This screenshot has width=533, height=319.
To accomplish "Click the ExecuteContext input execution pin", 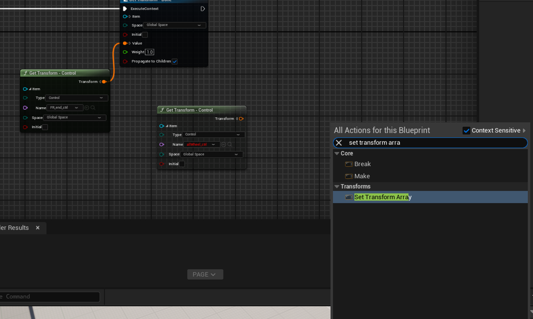I will tap(125, 9).
